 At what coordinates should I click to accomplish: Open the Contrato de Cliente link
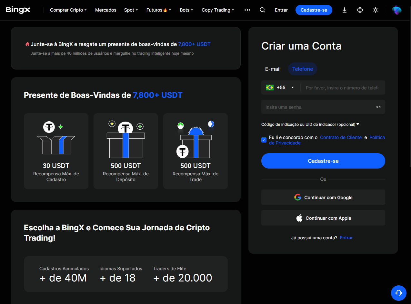pos(341,137)
